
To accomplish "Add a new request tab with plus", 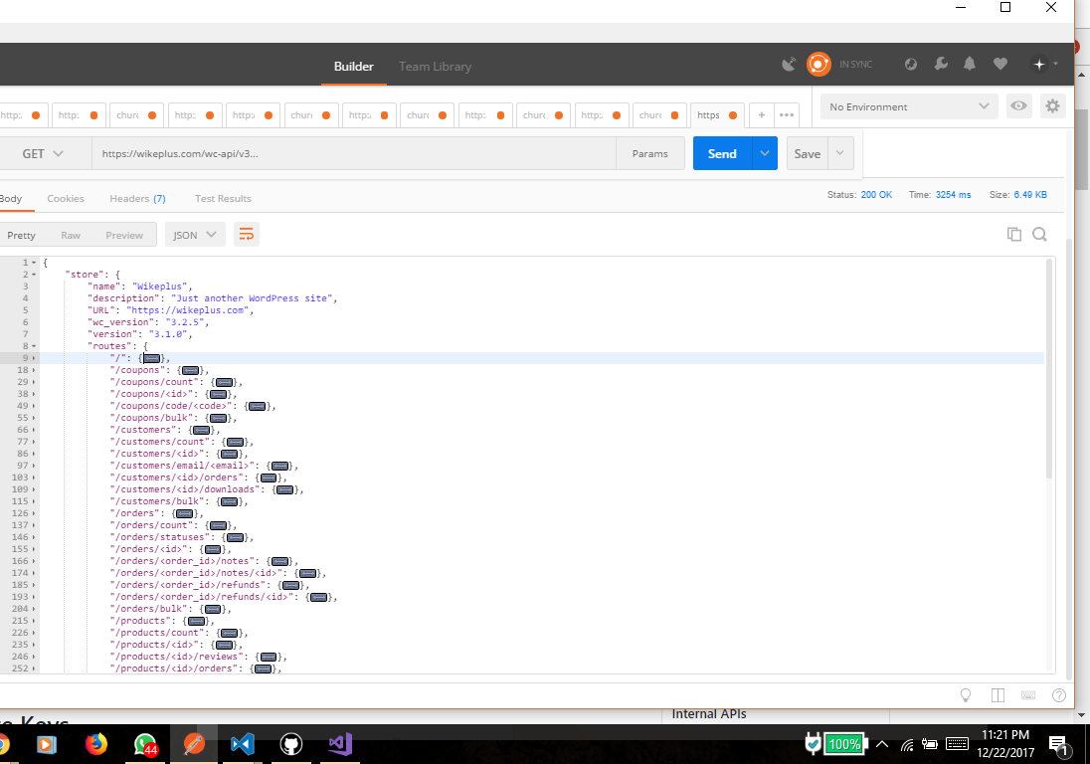I will (x=761, y=114).
